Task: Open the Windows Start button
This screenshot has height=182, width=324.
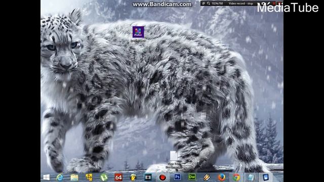Action: [x=46, y=177]
